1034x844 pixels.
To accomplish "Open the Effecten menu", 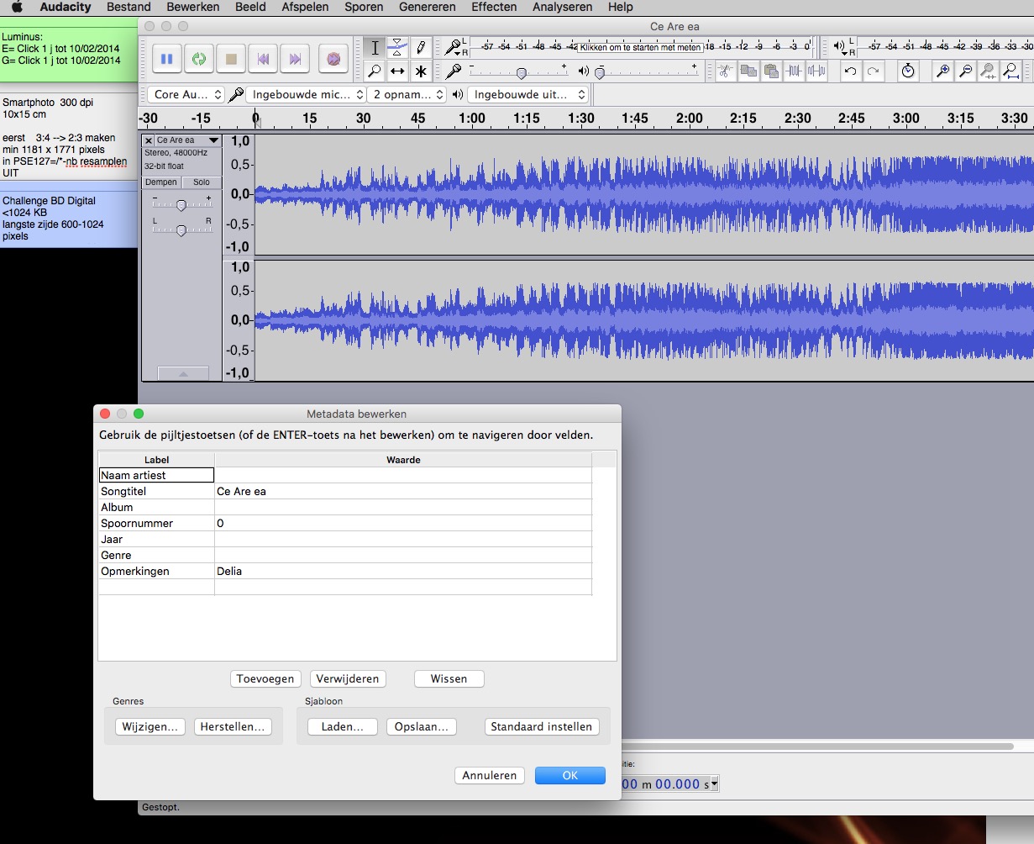I will pos(494,7).
